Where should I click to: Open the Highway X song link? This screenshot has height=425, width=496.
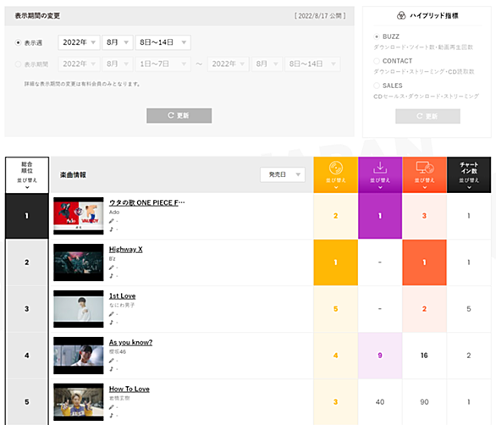[x=125, y=250]
